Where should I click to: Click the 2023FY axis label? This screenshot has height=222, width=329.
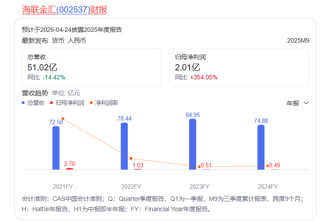coord(199,187)
